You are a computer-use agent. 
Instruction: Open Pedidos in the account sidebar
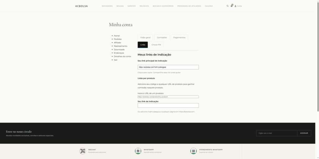[117, 39]
